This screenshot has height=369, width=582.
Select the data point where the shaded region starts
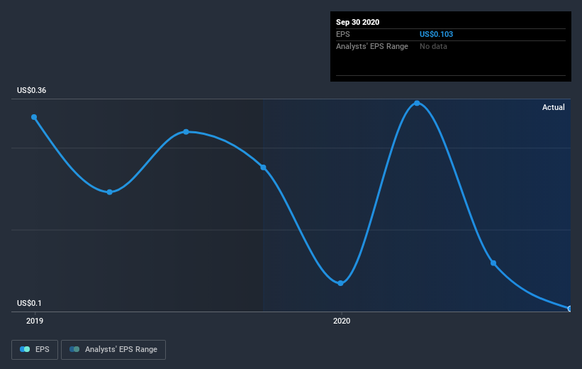click(x=263, y=167)
